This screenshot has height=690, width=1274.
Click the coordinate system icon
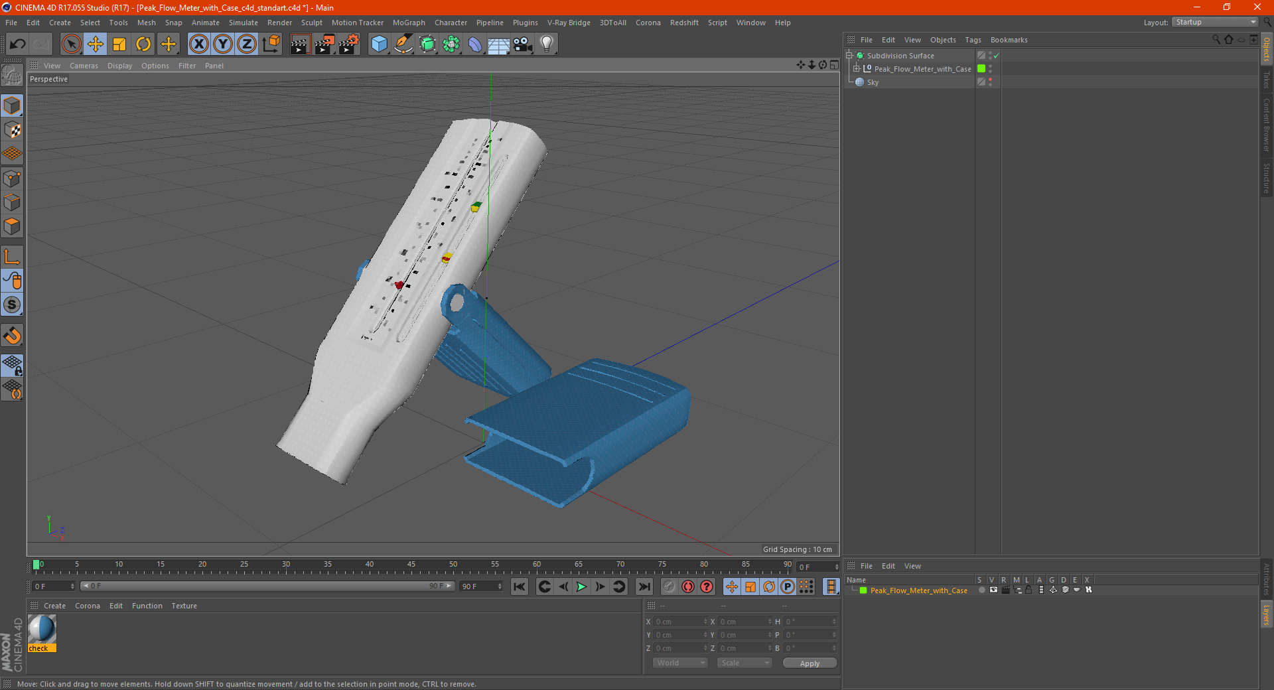tap(271, 44)
